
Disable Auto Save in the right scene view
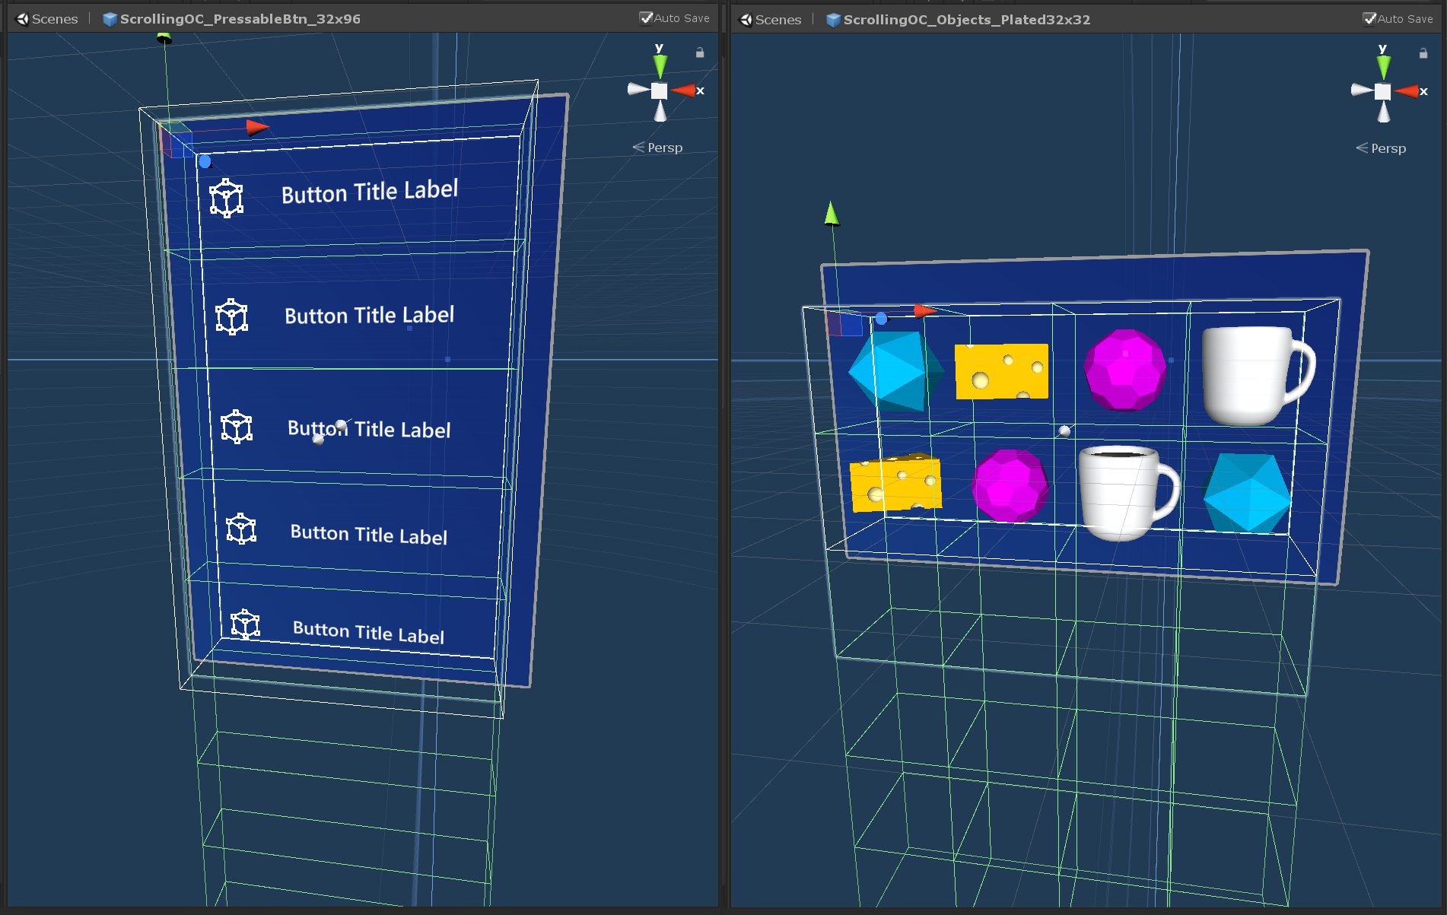1371,17
